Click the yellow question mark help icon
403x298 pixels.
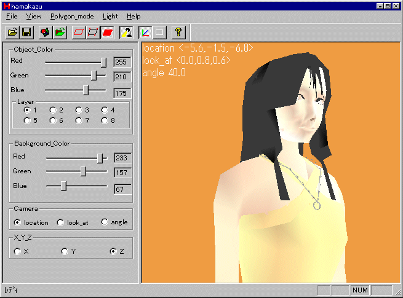point(178,33)
